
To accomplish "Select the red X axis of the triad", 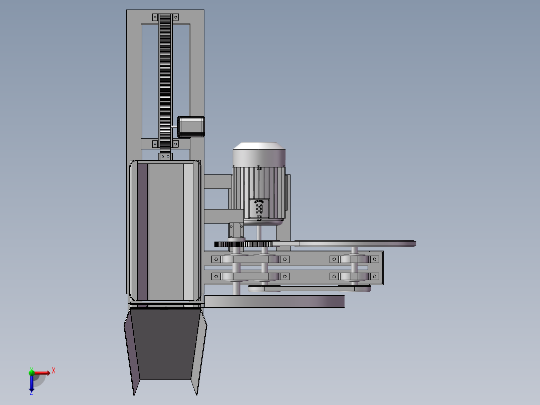I will [42, 373].
